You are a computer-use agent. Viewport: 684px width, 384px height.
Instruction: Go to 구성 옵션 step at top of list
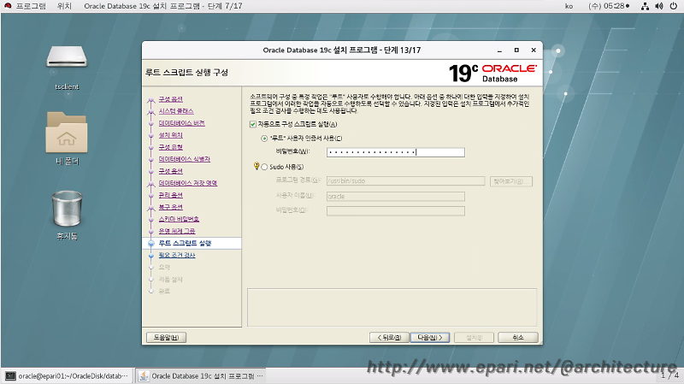click(x=170, y=99)
